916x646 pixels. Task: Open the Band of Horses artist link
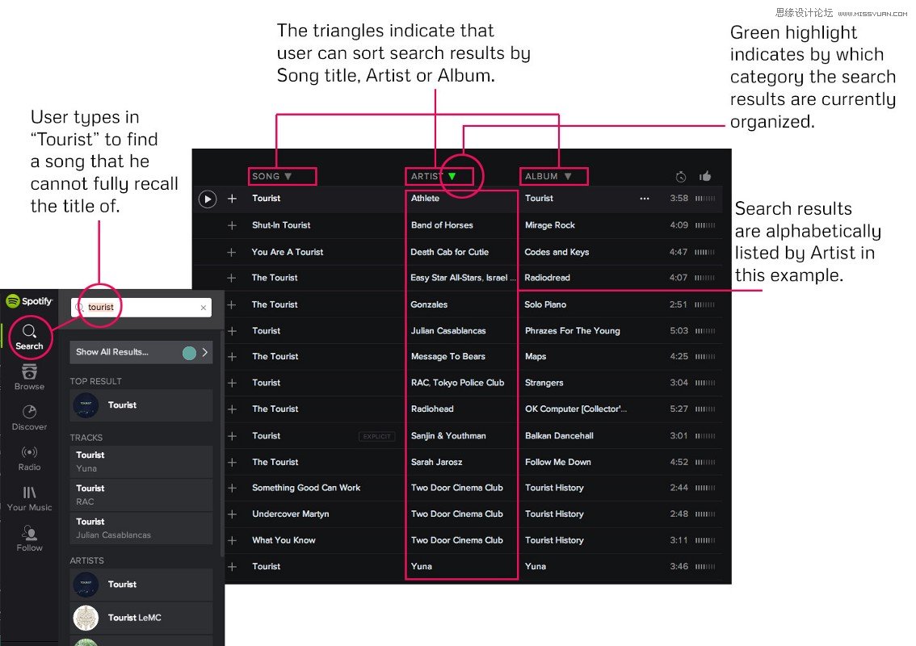pyautogui.click(x=442, y=225)
